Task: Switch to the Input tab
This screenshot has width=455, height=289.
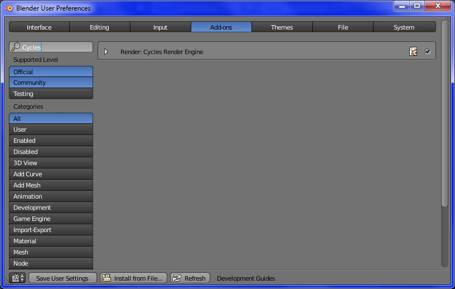Action: pyautogui.click(x=161, y=27)
